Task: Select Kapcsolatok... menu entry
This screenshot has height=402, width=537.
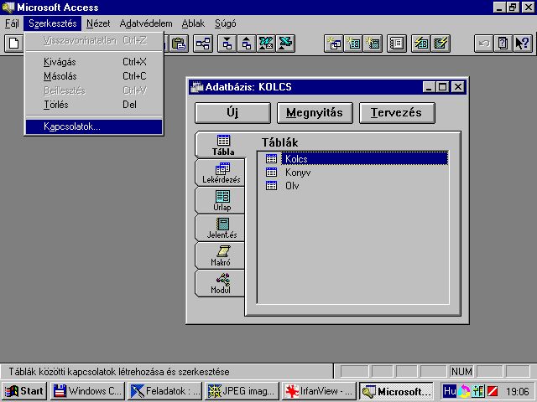Action: tap(94, 126)
